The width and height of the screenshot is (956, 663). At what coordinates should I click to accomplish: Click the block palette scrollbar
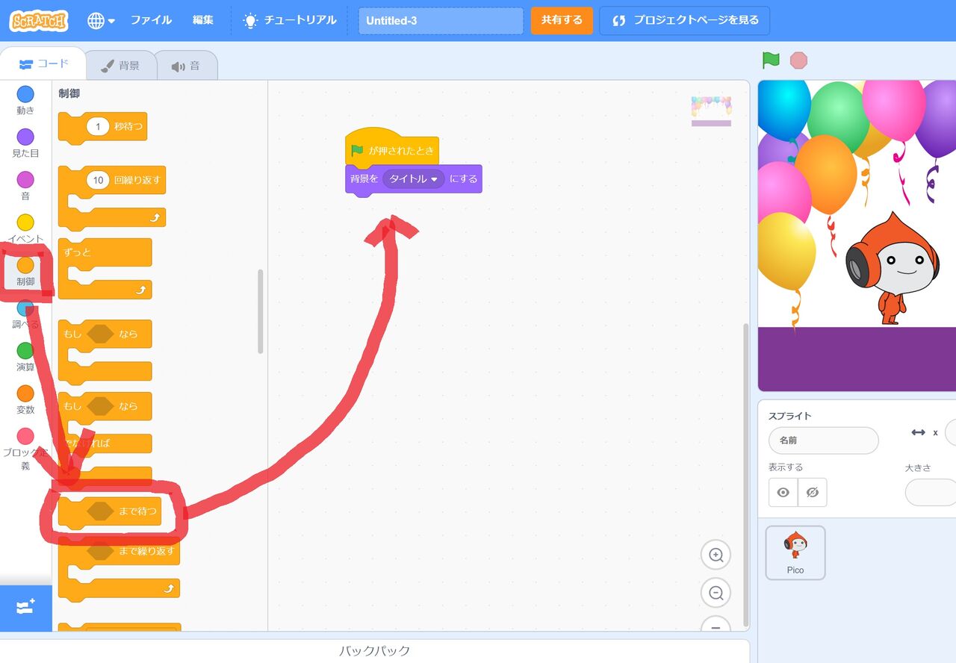pos(261,311)
